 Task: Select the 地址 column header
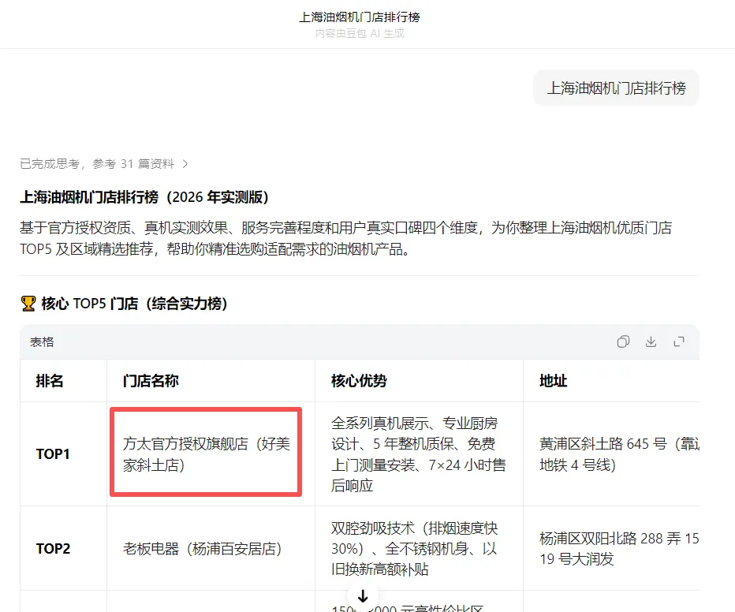[552, 381]
